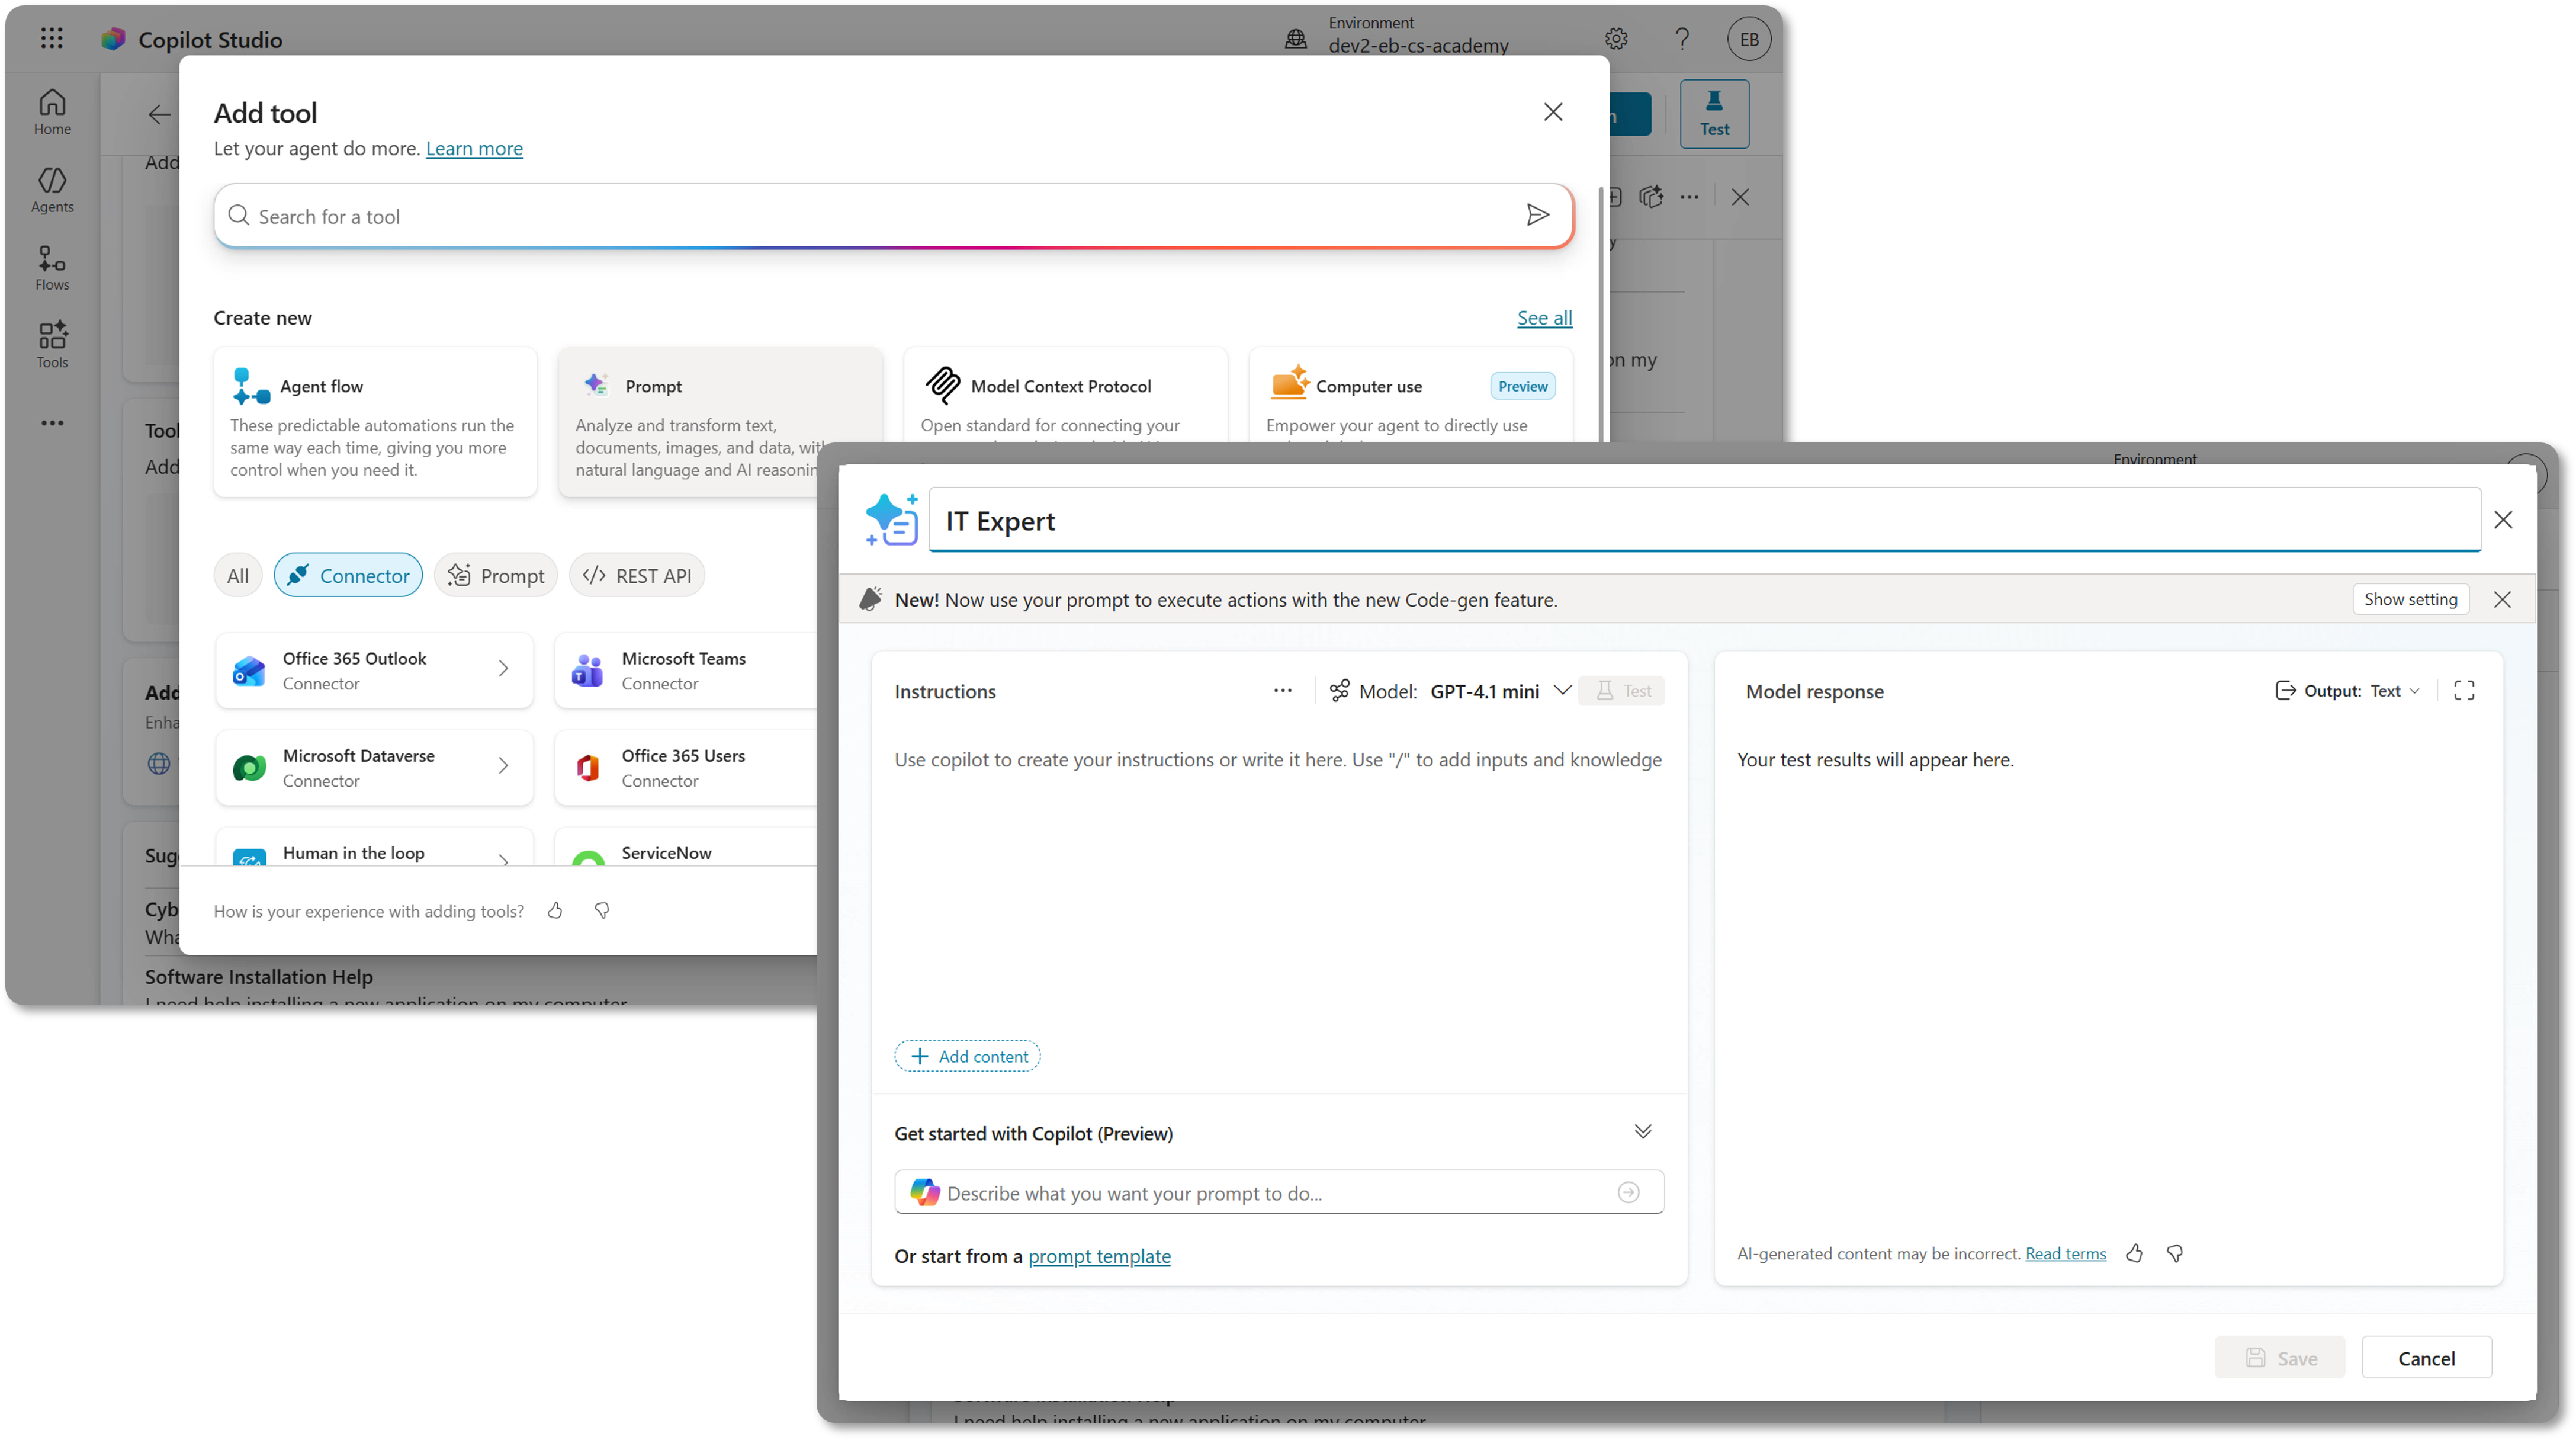Select the All filter tab
2576x1440 pixels.
[238, 576]
